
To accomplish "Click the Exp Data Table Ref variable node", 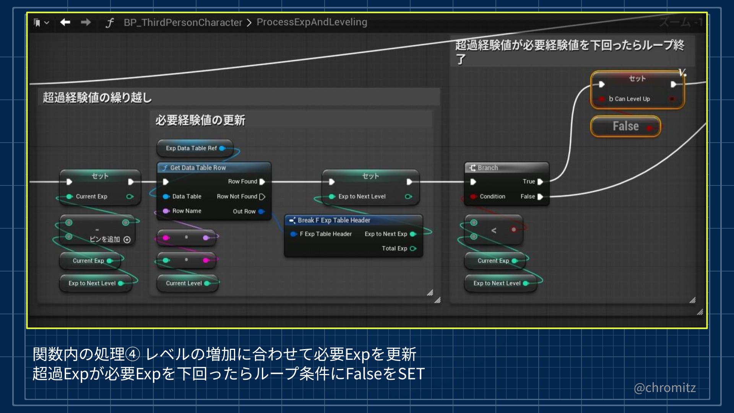I will click(x=195, y=148).
